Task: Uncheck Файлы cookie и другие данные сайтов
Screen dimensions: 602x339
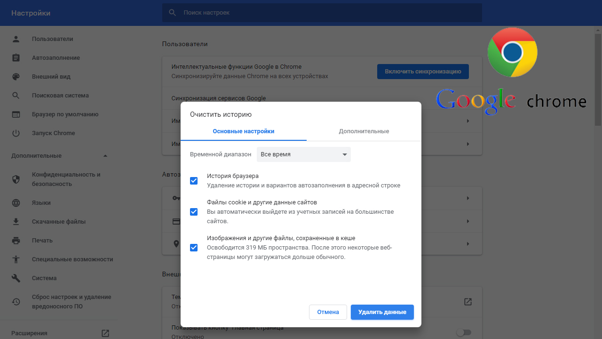Action: tap(194, 212)
